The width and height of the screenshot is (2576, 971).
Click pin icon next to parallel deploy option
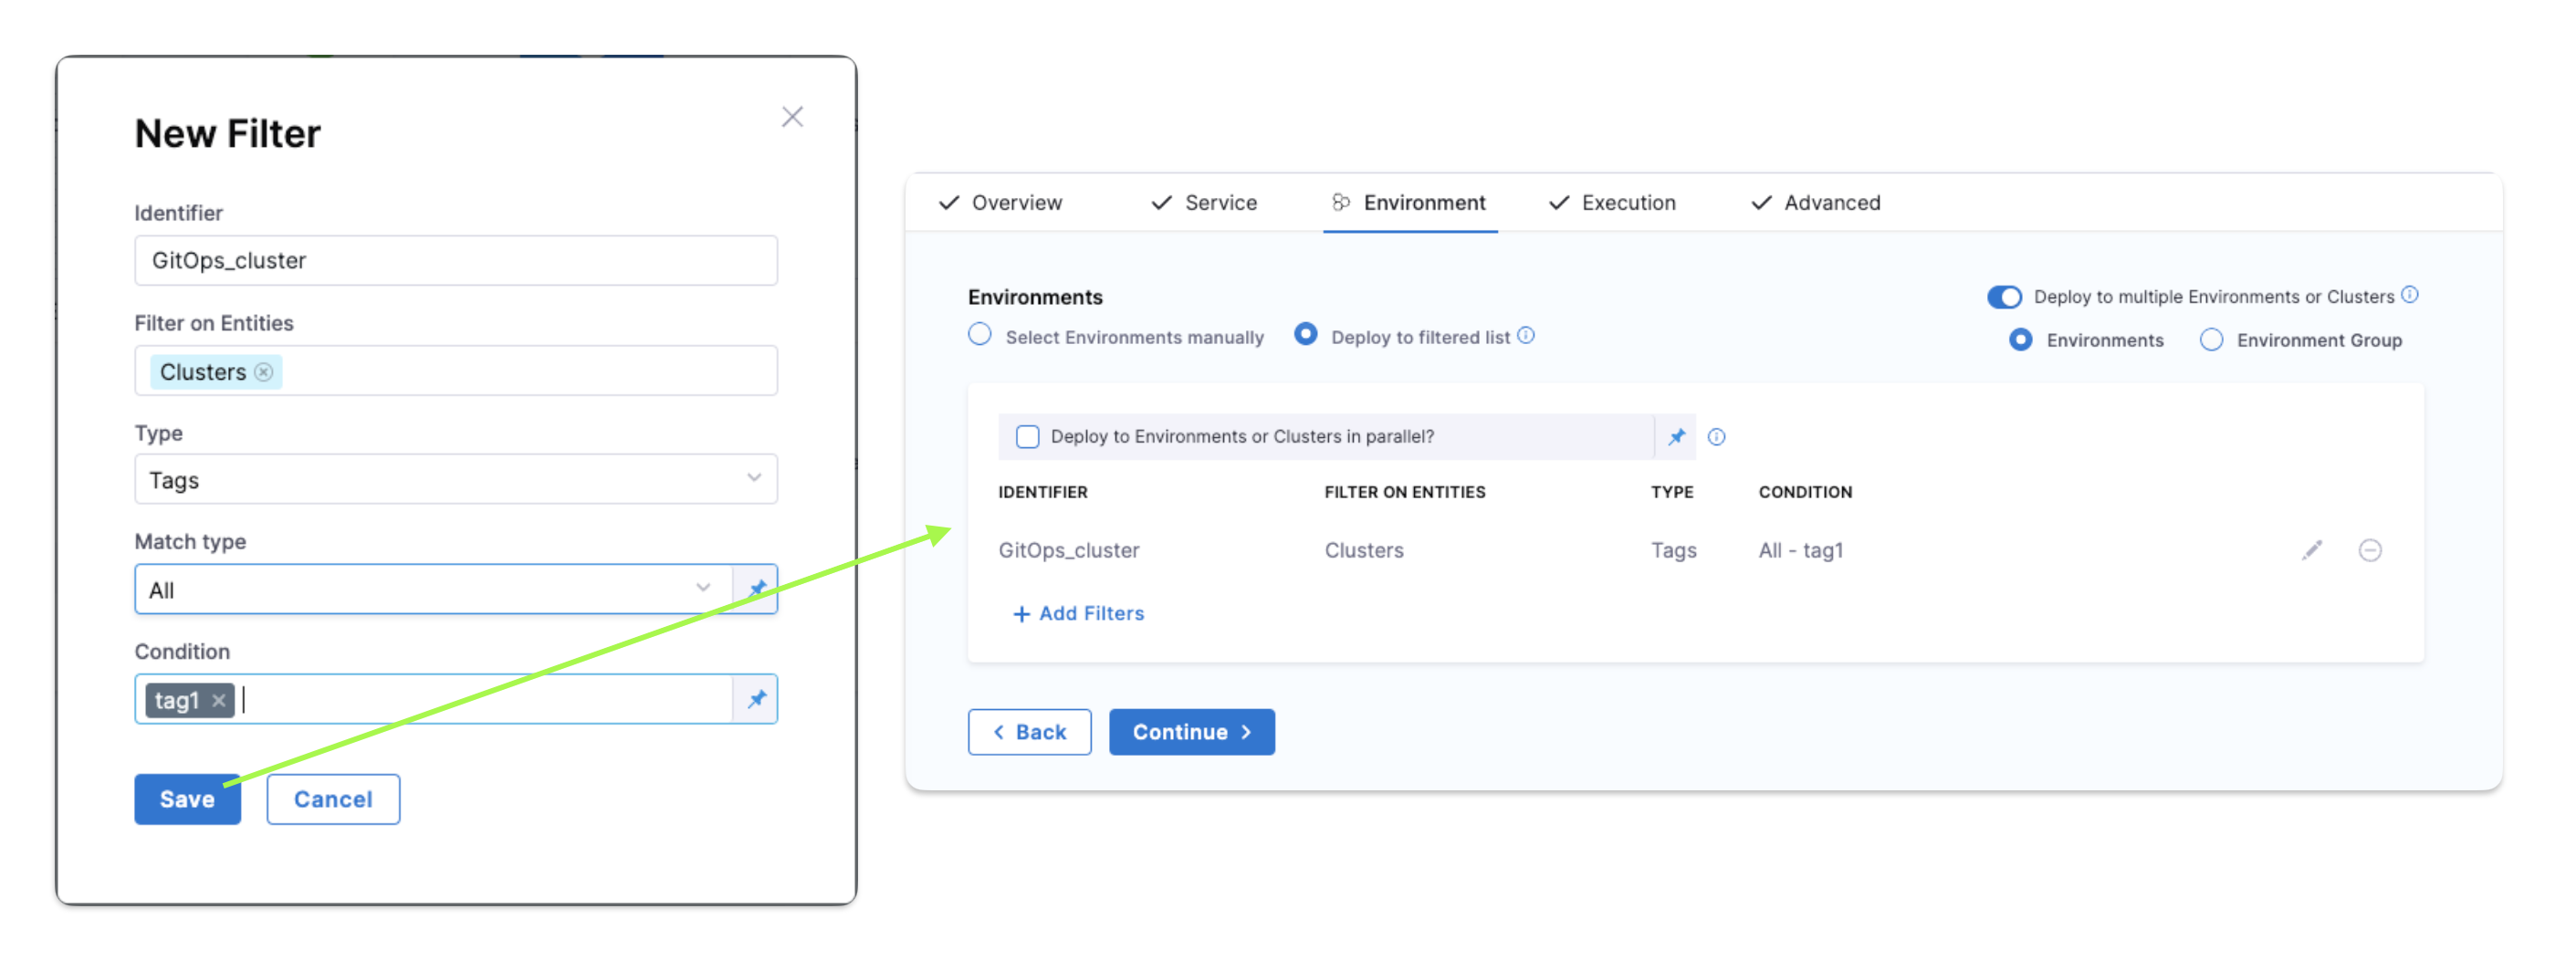(x=1676, y=436)
